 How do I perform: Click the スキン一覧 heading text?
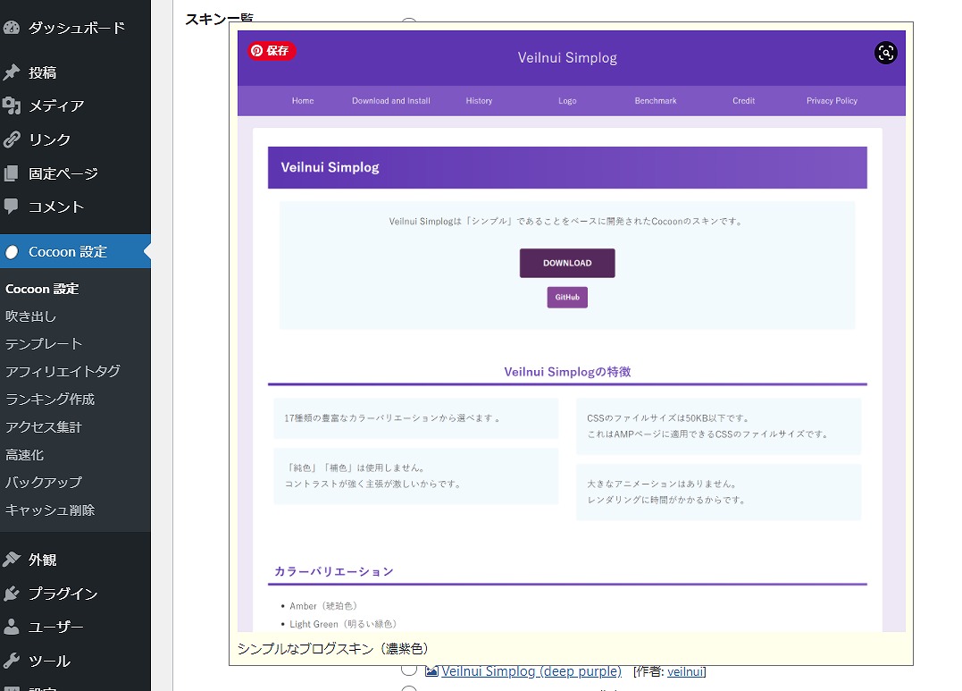click(x=219, y=19)
